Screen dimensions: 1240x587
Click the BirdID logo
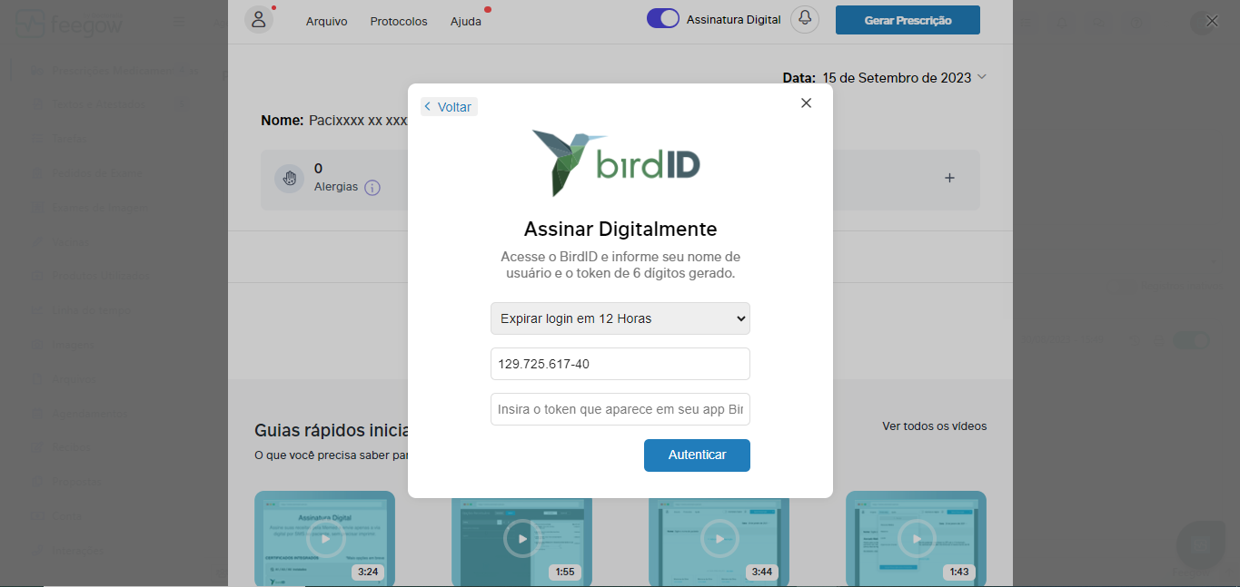(x=617, y=162)
